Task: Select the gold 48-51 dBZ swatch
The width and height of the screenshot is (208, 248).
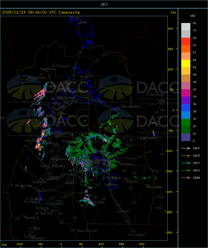Action: point(186,71)
